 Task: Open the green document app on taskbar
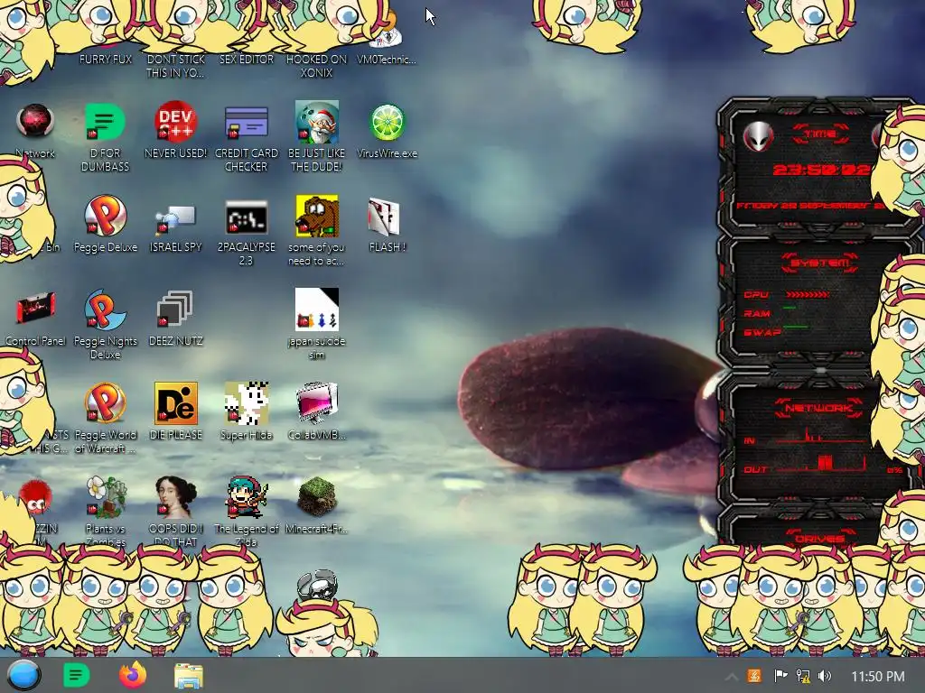coord(76,675)
